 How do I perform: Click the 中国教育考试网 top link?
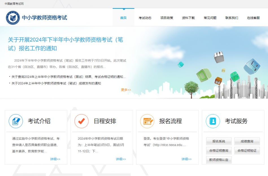pyautogui.click(x=14, y=4)
